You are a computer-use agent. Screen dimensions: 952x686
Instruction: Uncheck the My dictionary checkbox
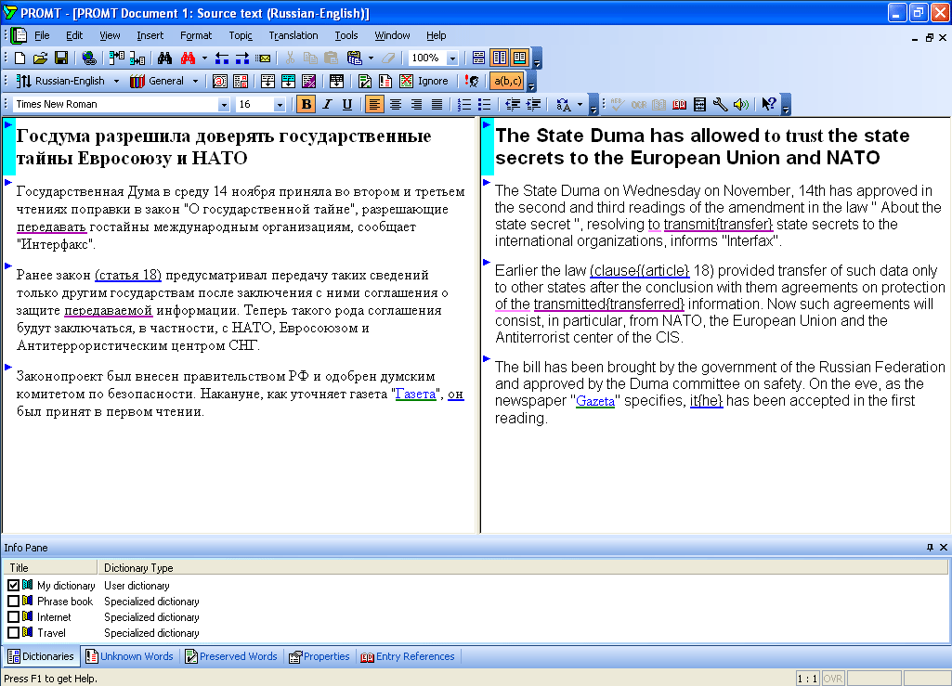[13, 585]
